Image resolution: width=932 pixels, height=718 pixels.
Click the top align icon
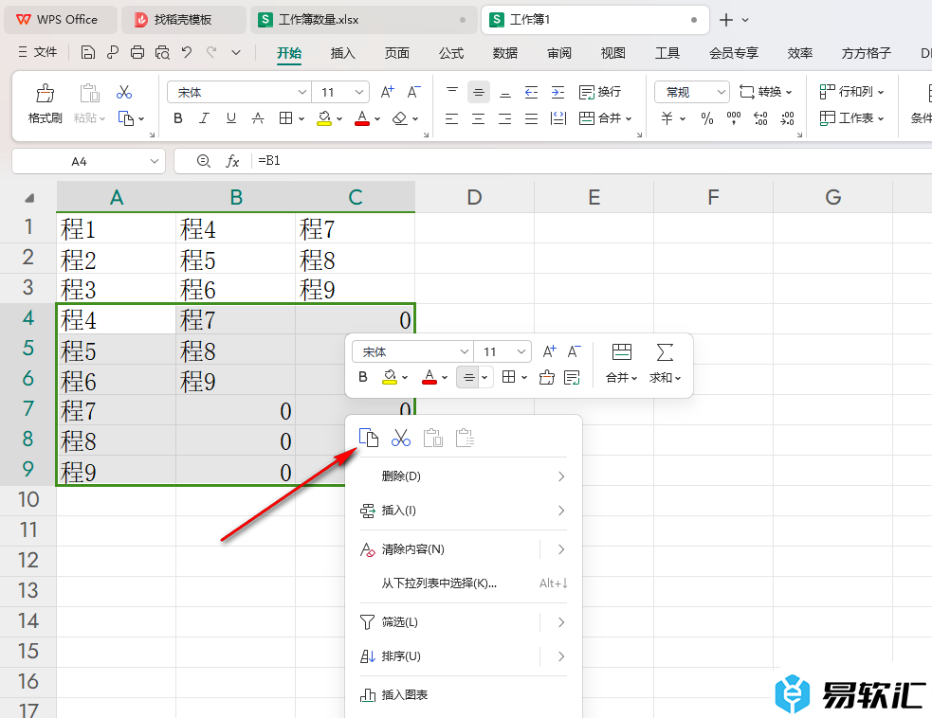(x=452, y=92)
